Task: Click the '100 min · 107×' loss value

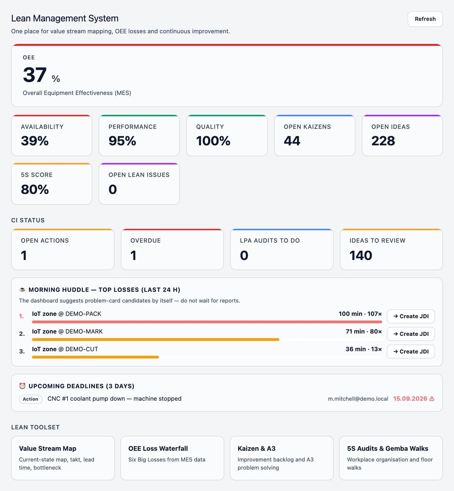Action: (360, 314)
